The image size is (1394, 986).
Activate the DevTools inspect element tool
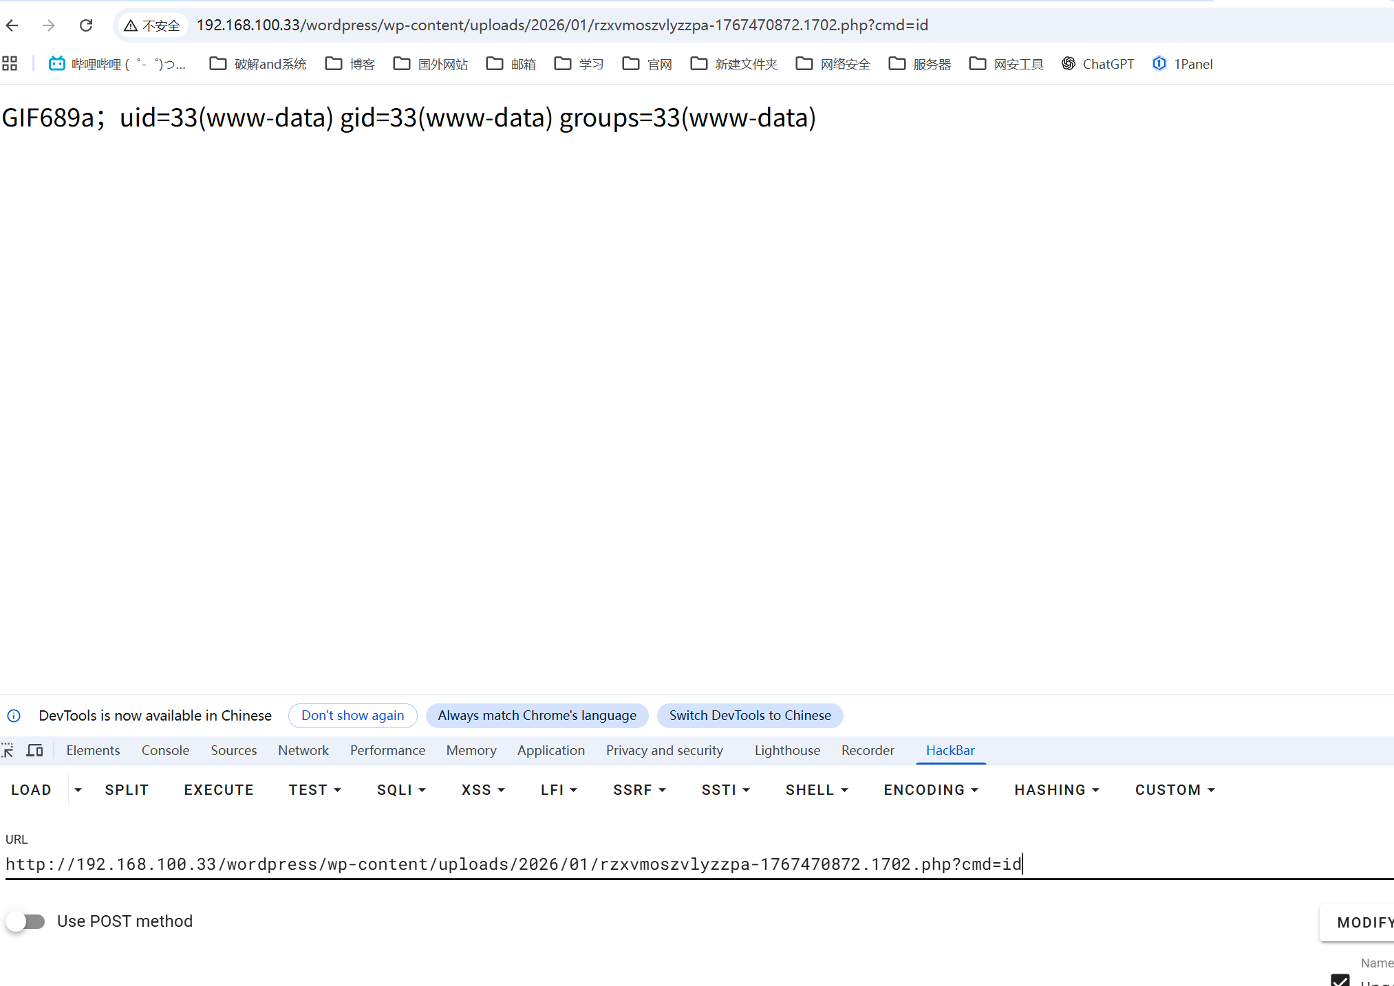click(8, 750)
